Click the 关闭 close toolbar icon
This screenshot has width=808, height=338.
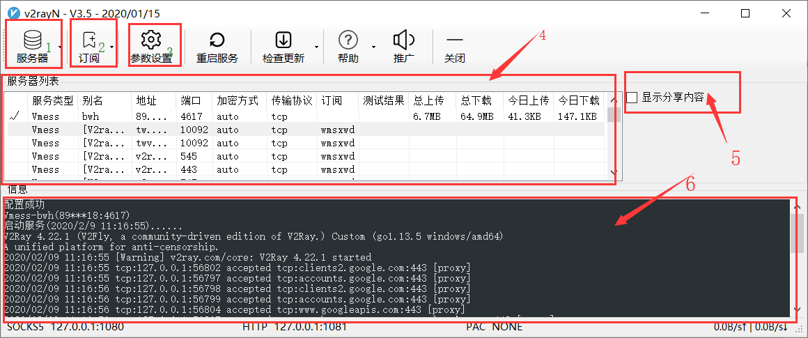click(454, 40)
